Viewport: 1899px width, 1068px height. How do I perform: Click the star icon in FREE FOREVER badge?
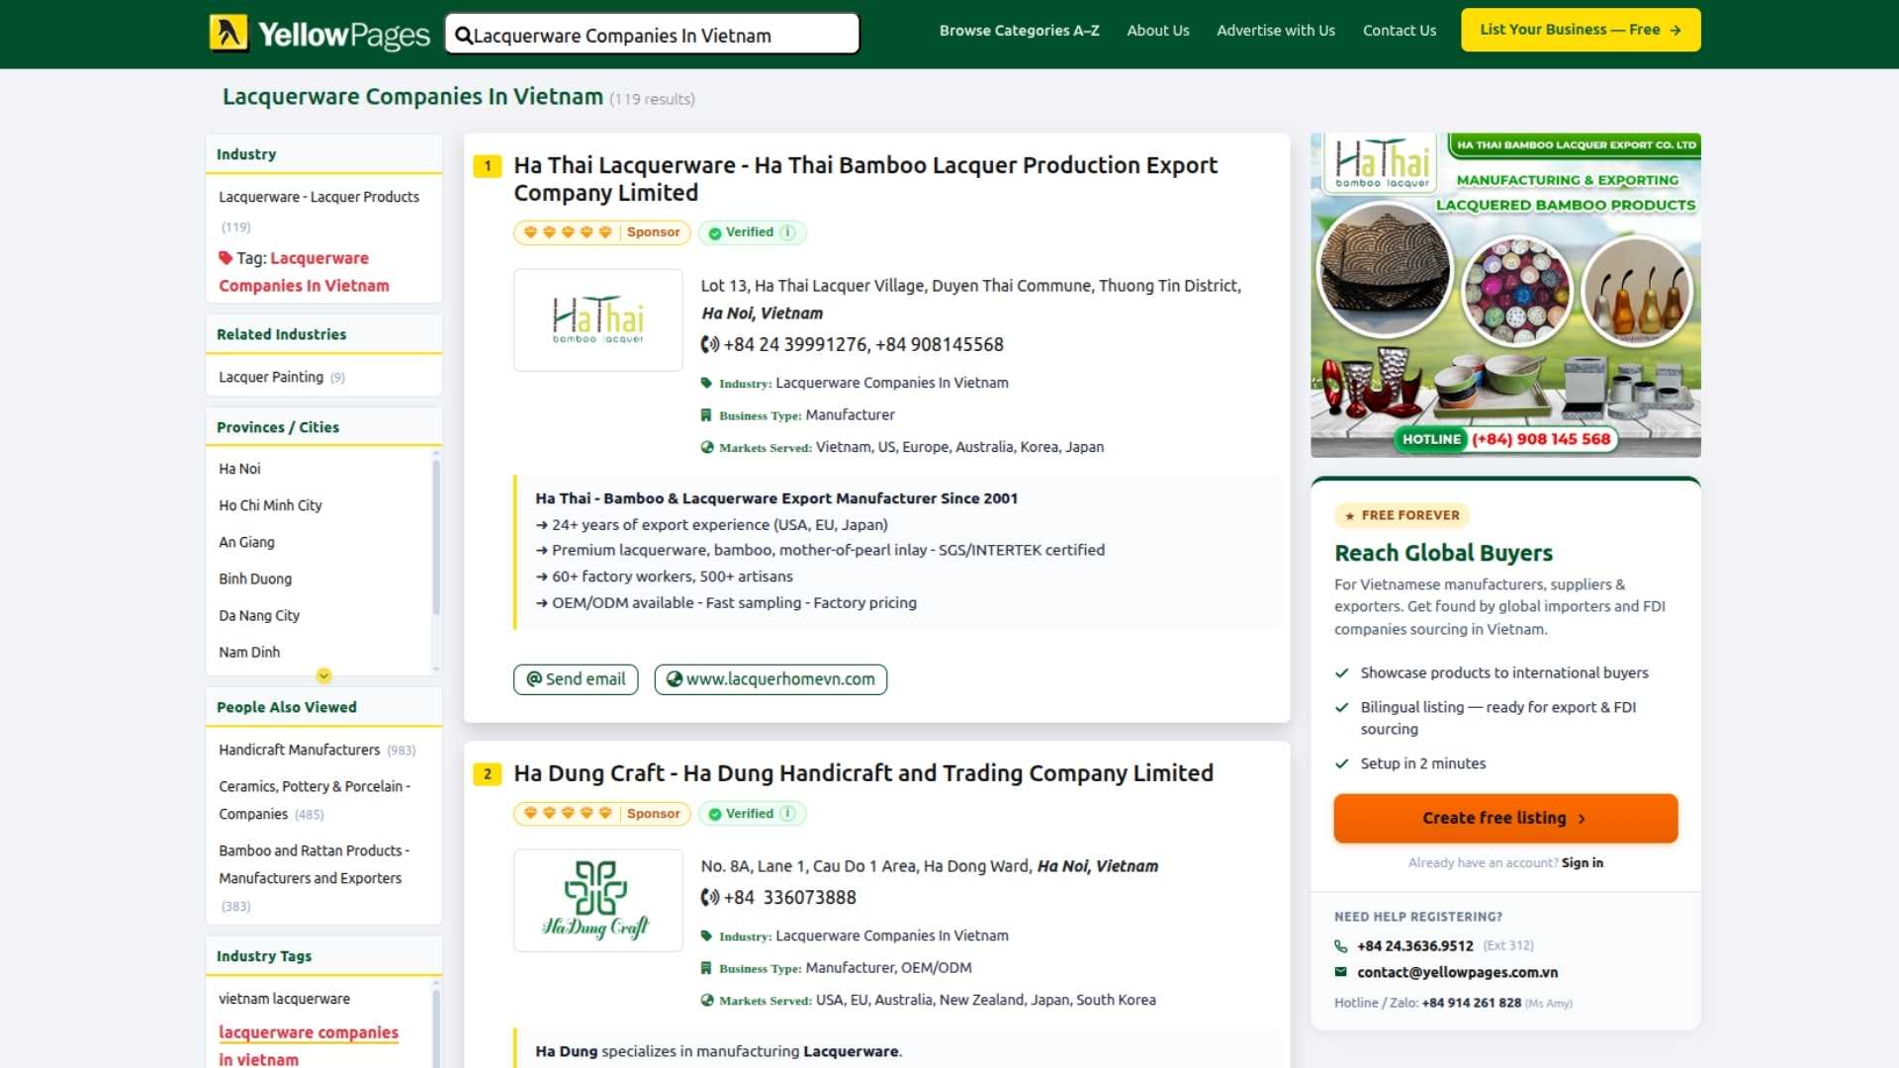[1350, 515]
